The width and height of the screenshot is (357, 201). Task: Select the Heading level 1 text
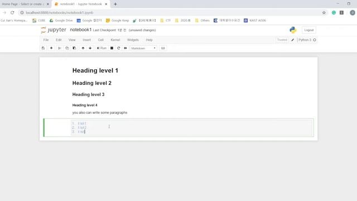(x=95, y=70)
